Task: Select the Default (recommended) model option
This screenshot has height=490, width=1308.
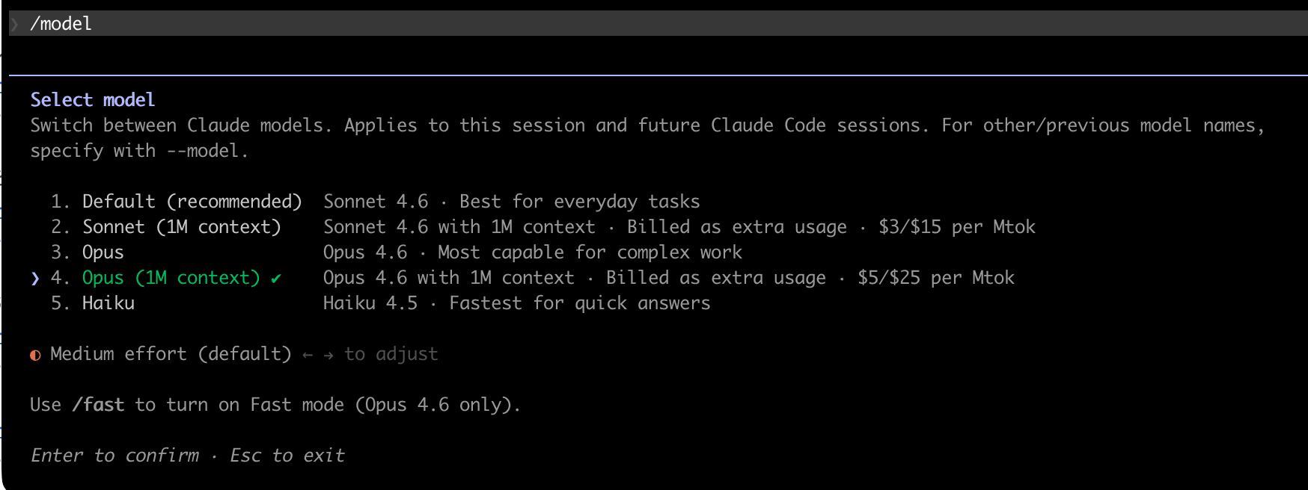Action: pos(192,202)
